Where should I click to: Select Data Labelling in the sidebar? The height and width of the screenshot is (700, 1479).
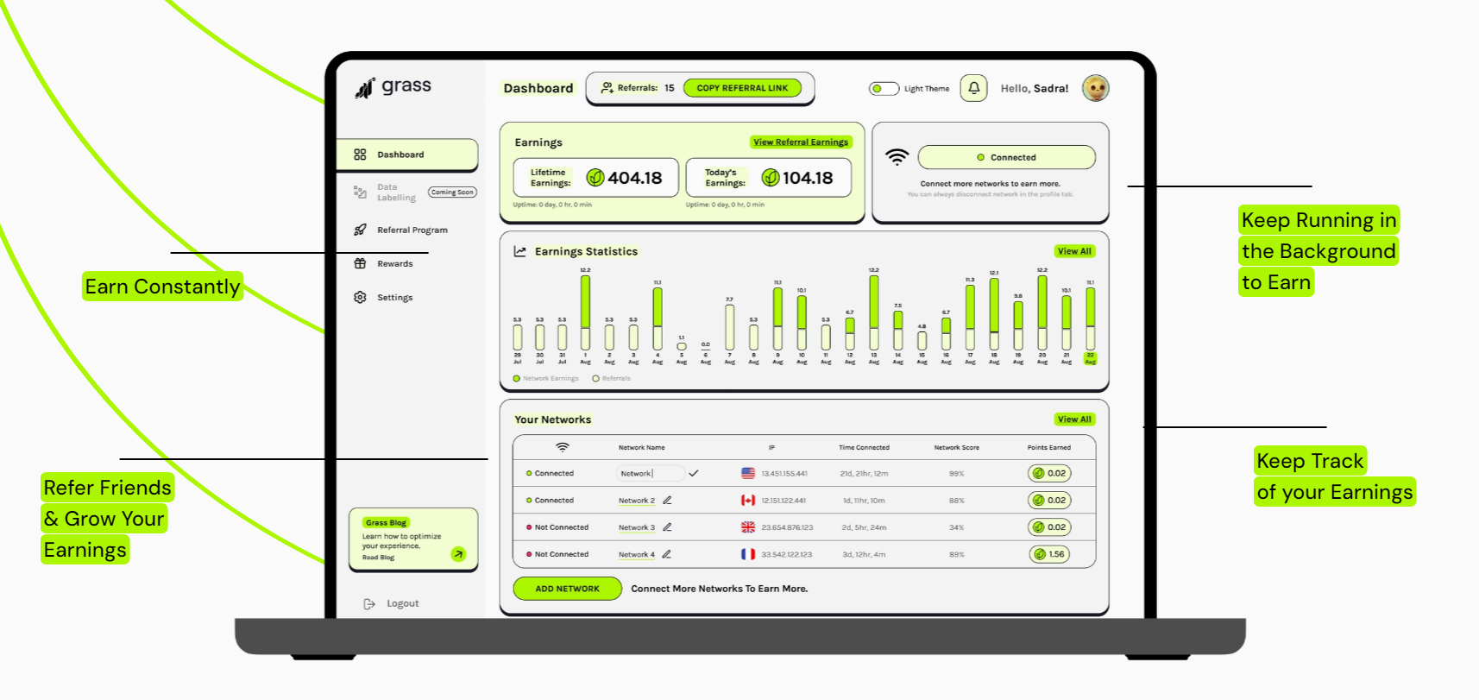pyautogui.click(x=396, y=192)
